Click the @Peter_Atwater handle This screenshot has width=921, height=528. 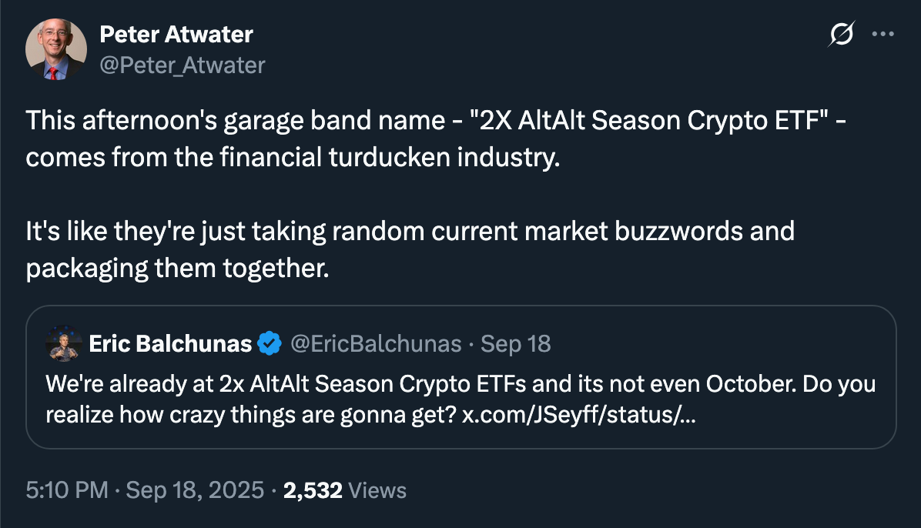(x=183, y=65)
